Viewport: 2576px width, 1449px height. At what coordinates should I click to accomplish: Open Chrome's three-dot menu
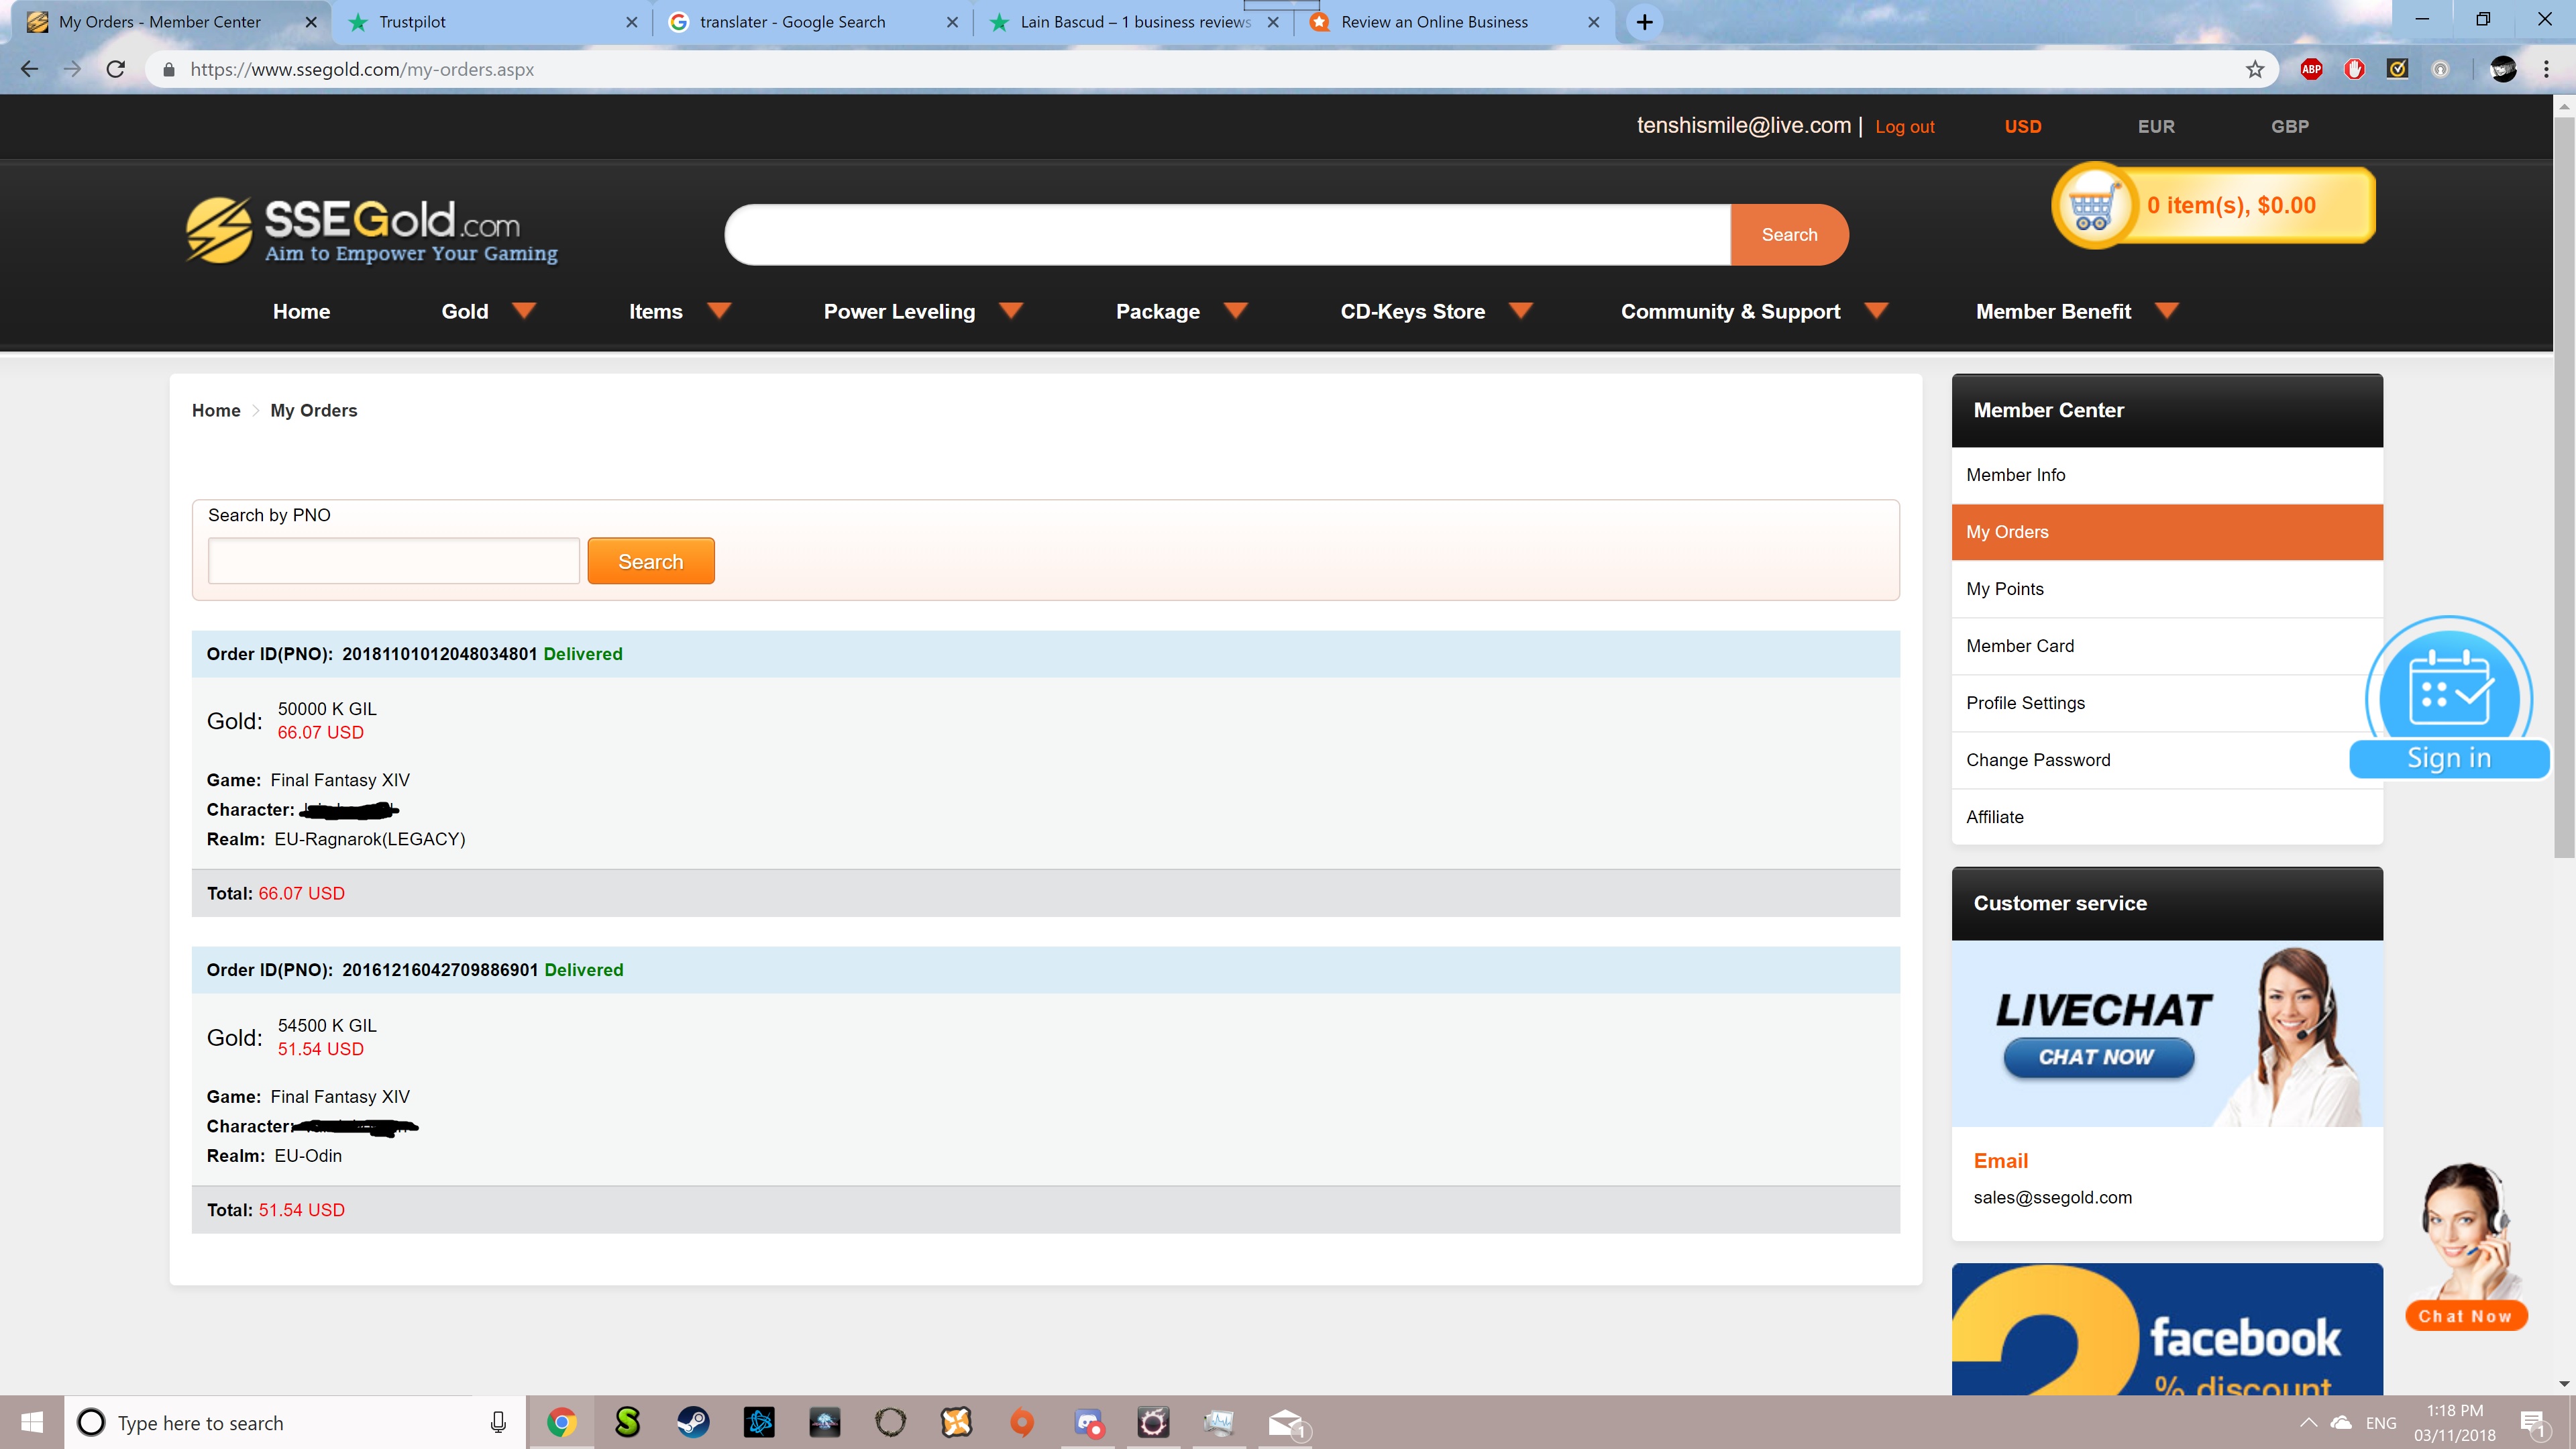pos(2546,69)
